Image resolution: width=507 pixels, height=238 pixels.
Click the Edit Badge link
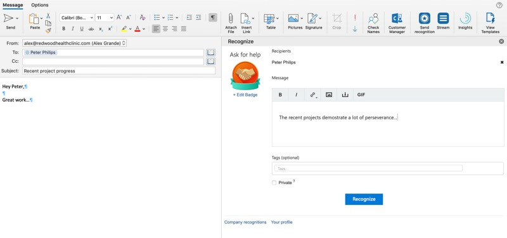click(x=245, y=95)
